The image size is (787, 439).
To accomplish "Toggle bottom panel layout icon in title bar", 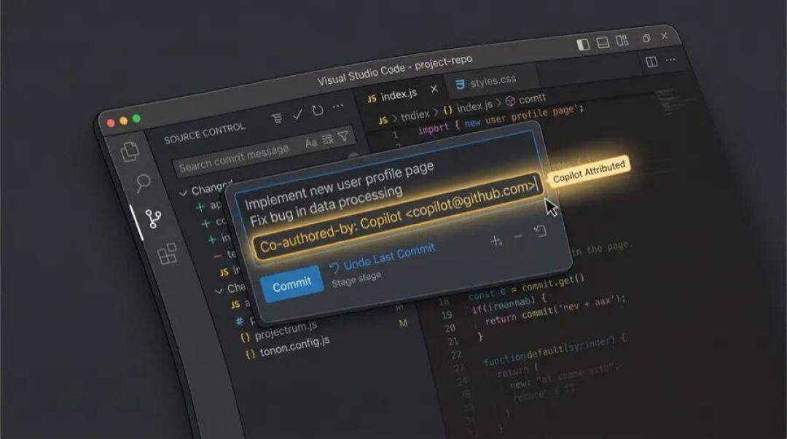I will point(603,42).
